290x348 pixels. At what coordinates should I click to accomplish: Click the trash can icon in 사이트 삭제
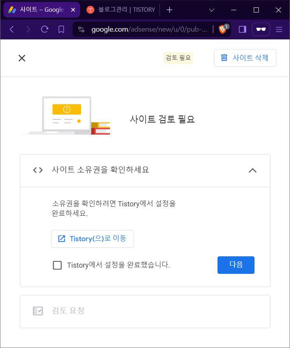[x=224, y=58]
